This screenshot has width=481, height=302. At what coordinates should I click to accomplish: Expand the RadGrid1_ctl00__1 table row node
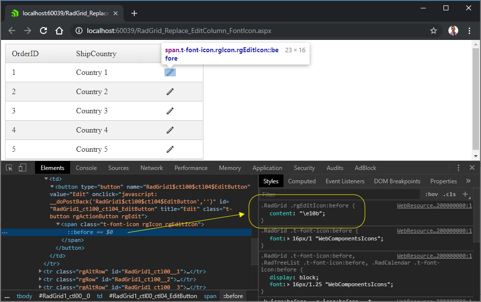(x=40, y=271)
